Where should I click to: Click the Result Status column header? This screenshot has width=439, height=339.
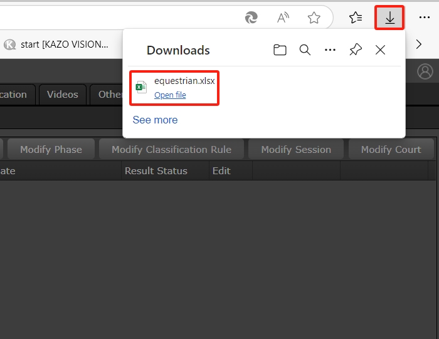tap(156, 170)
